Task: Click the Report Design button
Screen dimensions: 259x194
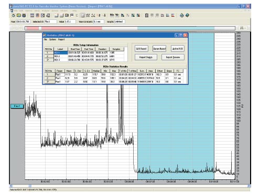Action: click(146, 57)
